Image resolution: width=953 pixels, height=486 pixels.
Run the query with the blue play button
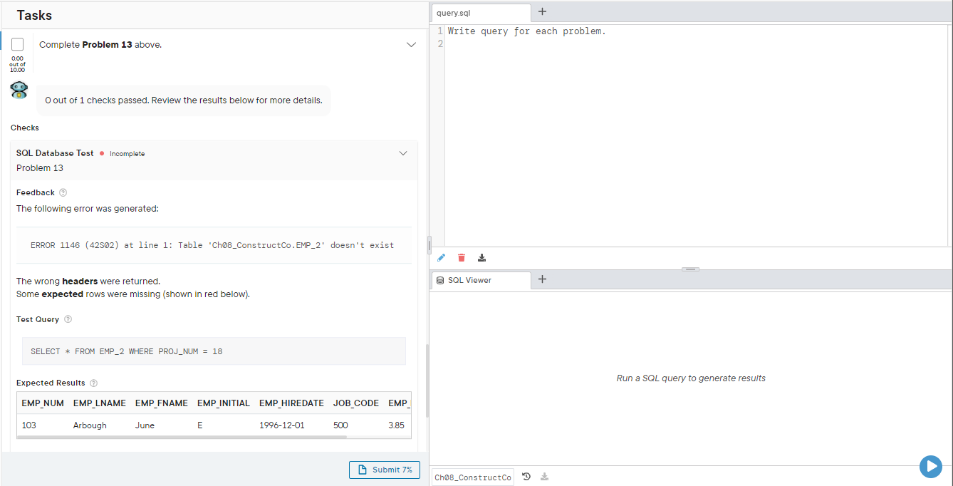tap(931, 466)
